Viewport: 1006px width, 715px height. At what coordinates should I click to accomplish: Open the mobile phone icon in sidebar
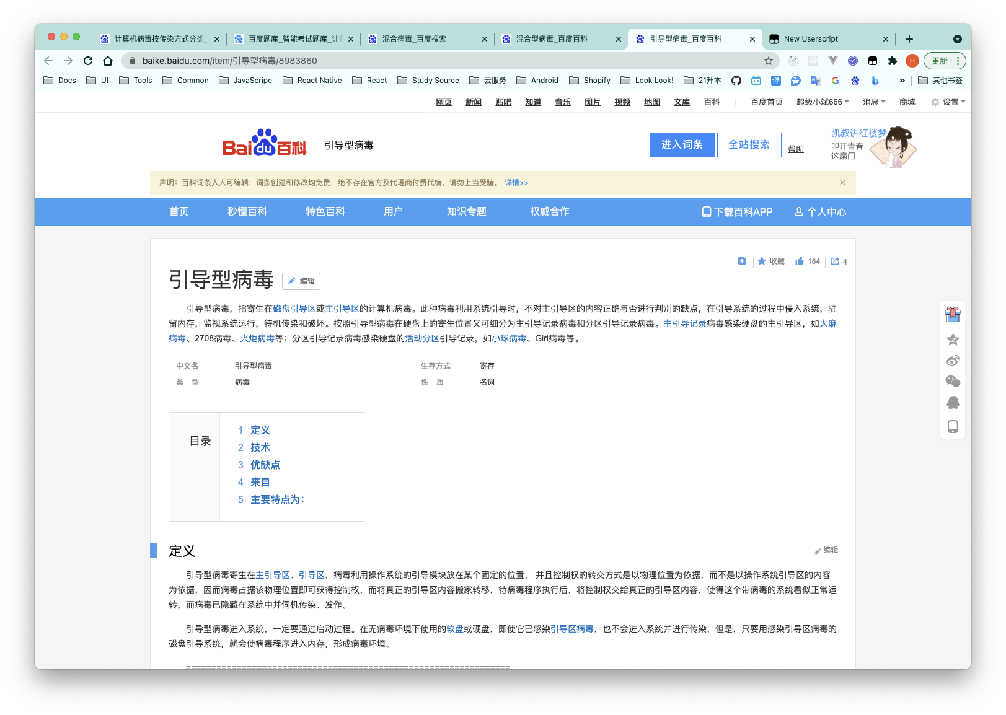(953, 427)
